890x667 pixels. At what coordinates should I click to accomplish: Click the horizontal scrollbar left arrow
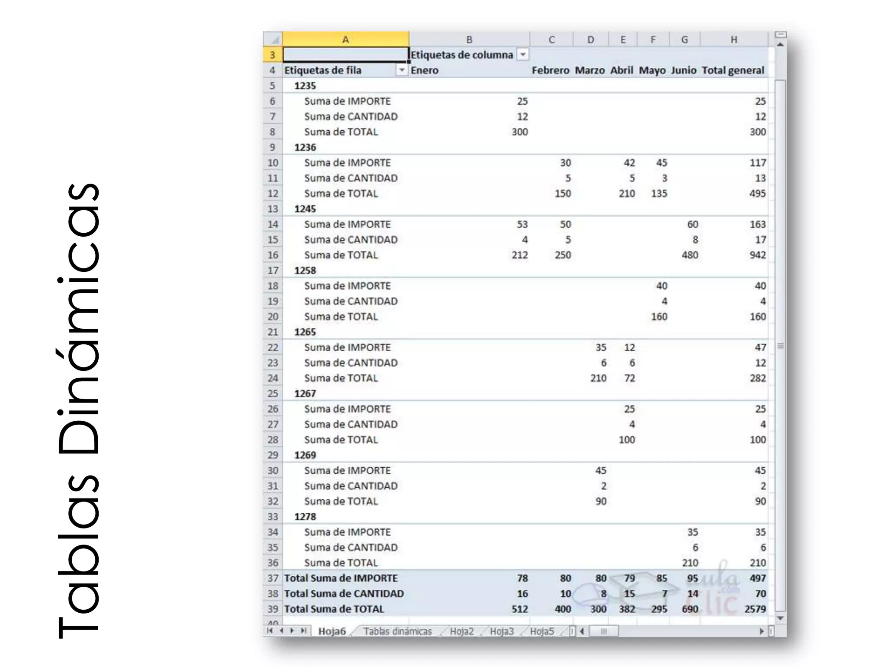pyautogui.click(x=582, y=631)
